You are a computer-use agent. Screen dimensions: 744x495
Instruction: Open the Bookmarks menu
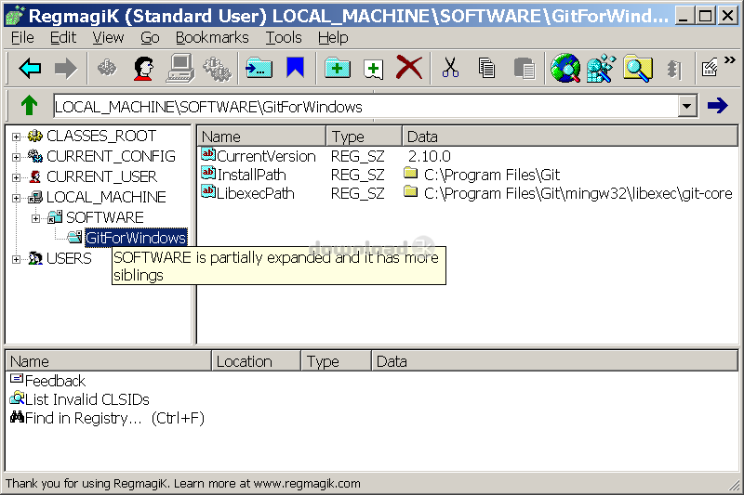click(x=212, y=37)
